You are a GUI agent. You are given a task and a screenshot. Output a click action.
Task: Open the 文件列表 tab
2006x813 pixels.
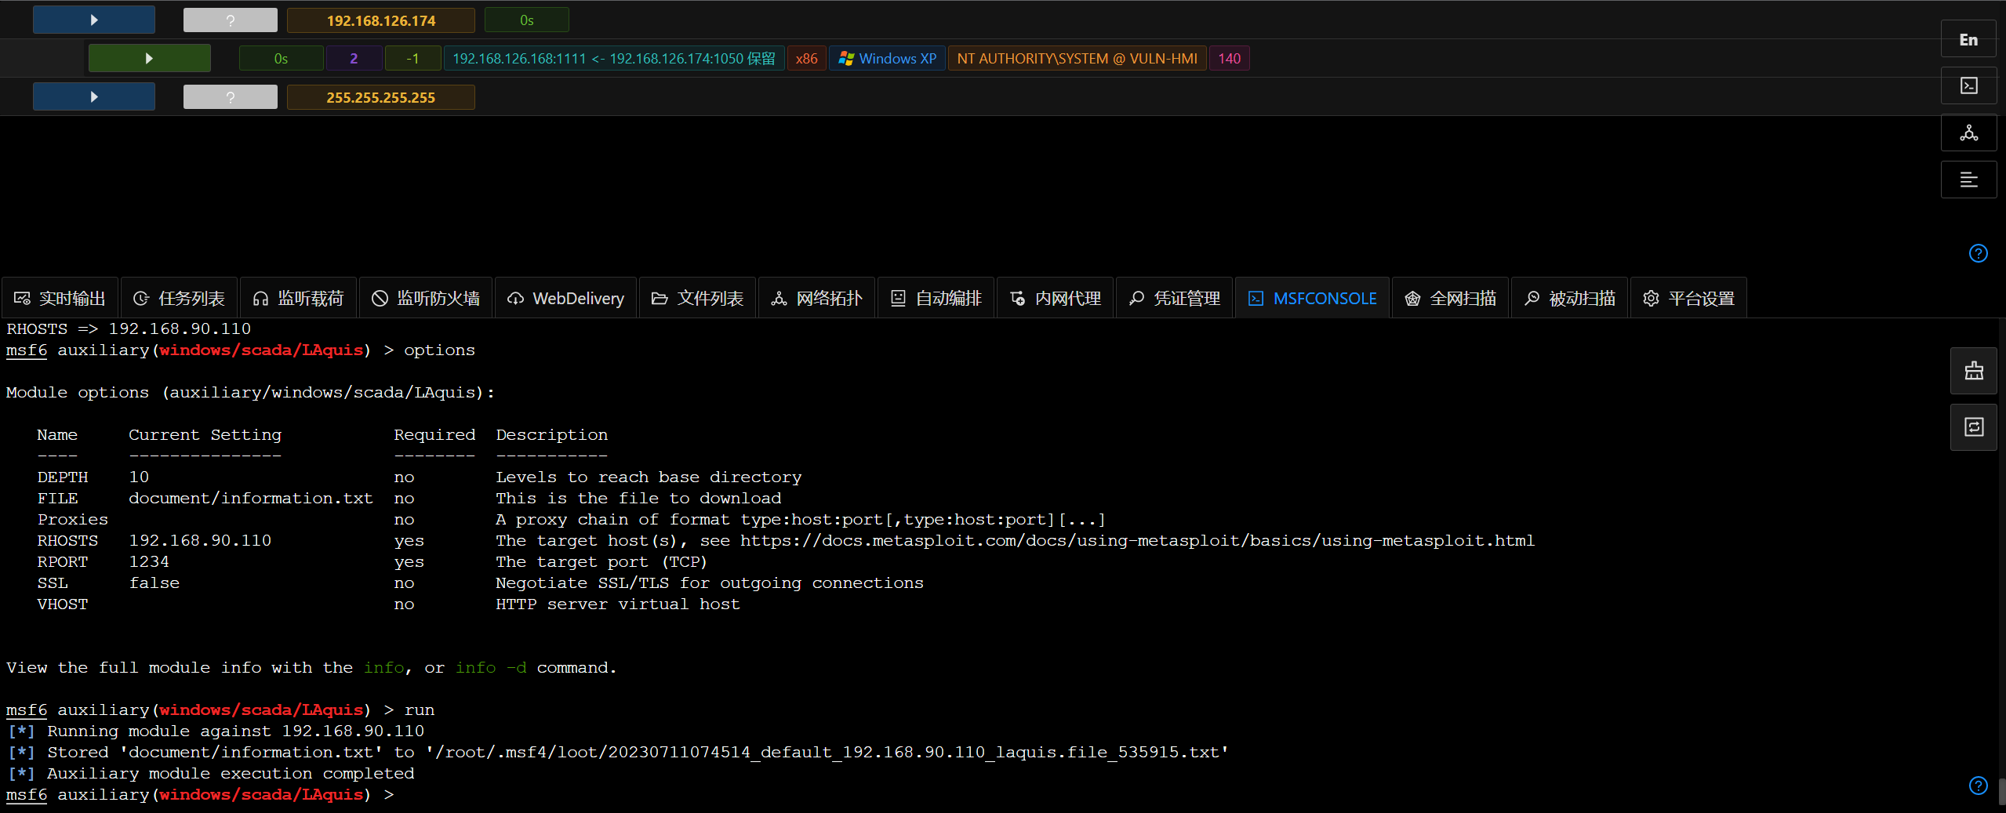(698, 298)
